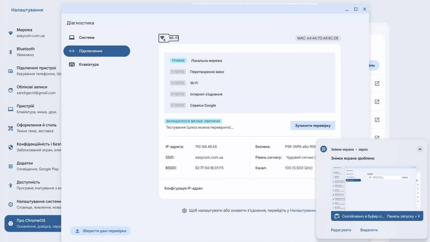
Task: Click the Підключені пристрої icon
Action: coord(10,71)
